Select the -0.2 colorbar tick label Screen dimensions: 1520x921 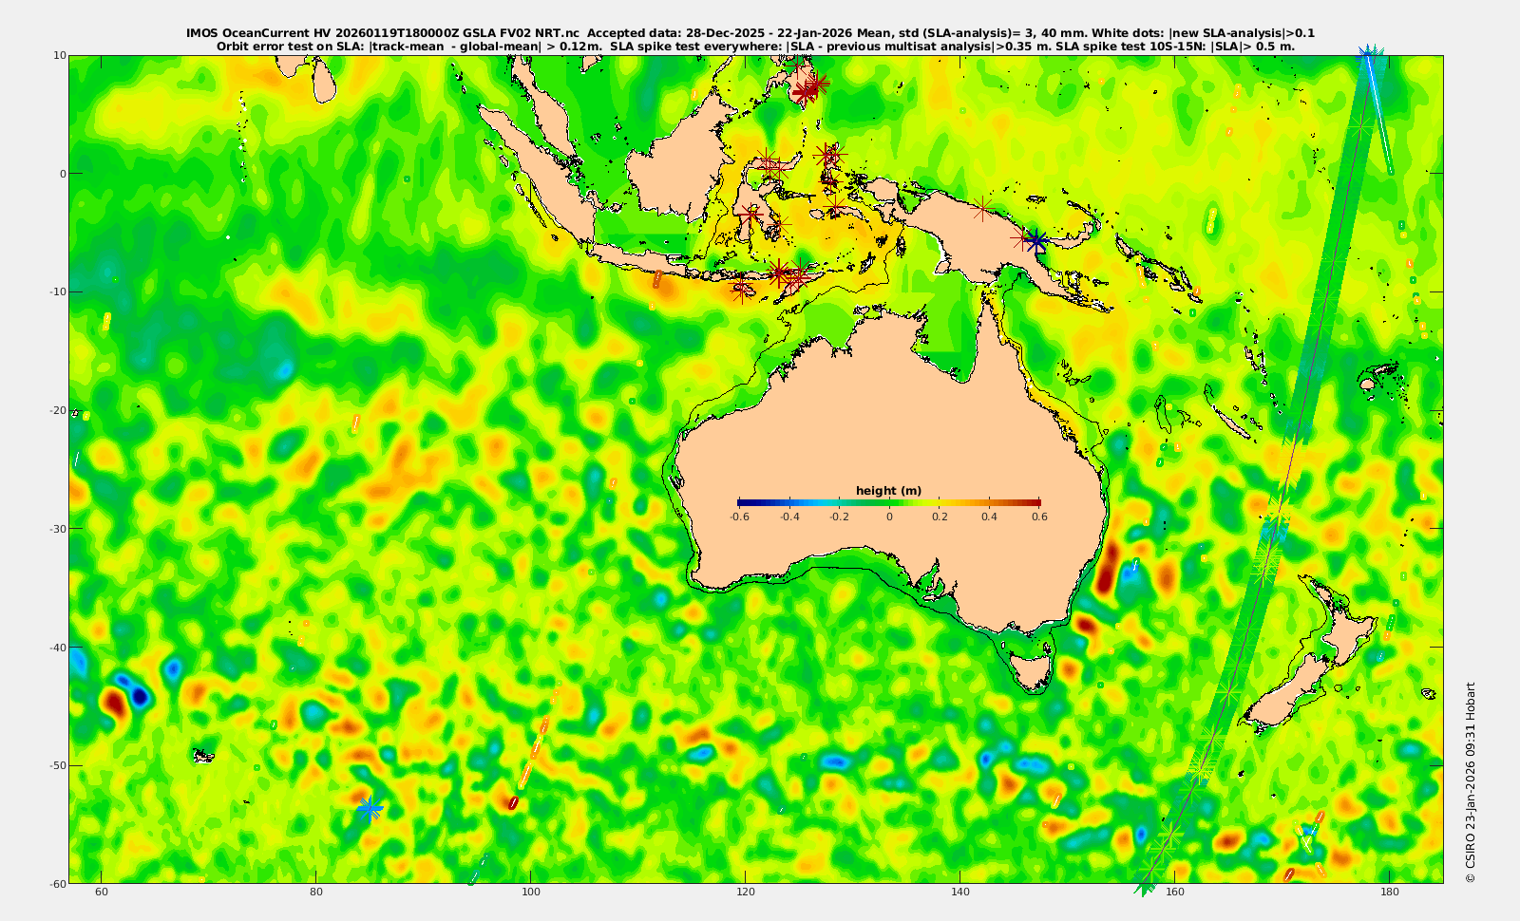pyautogui.click(x=840, y=517)
